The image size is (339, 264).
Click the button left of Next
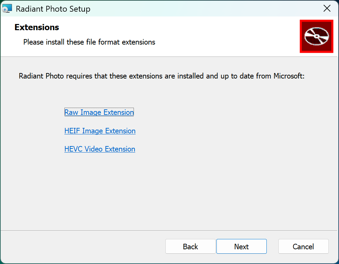coord(190,246)
